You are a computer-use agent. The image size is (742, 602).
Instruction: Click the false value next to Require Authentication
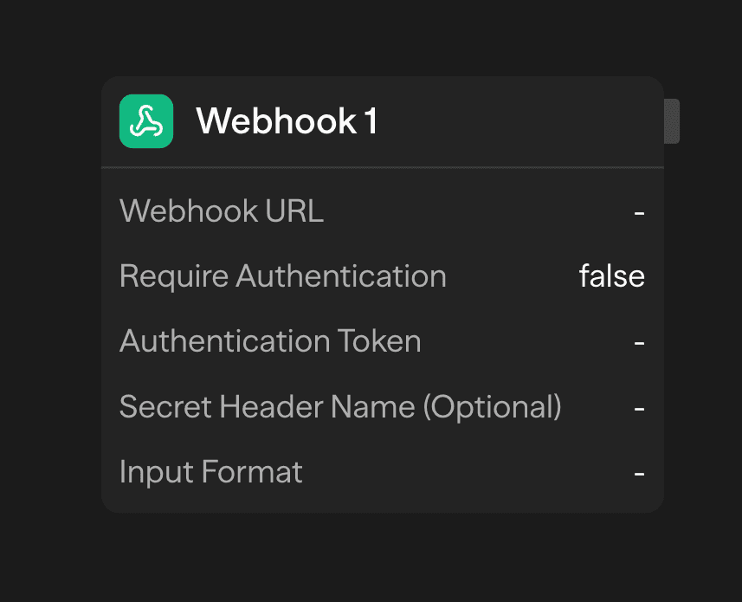pos(611,275)
